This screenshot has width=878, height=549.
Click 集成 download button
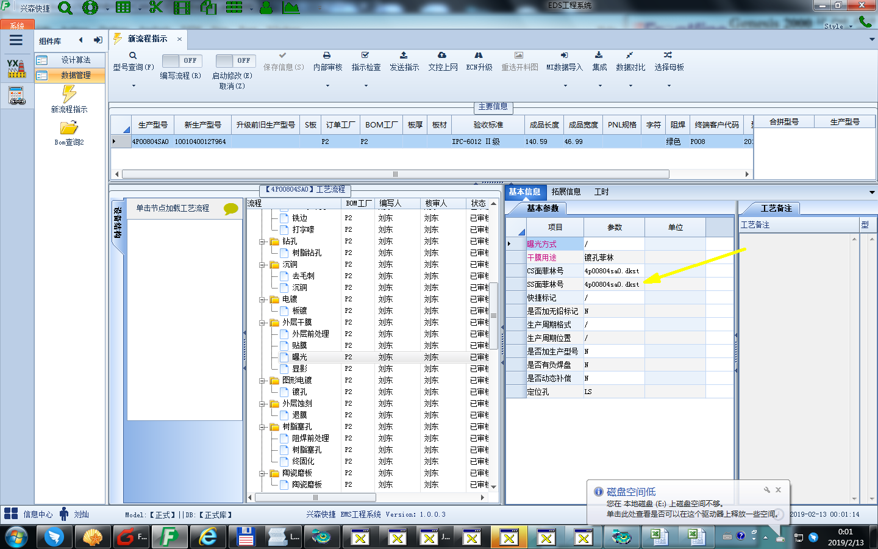tap(599, 62)
